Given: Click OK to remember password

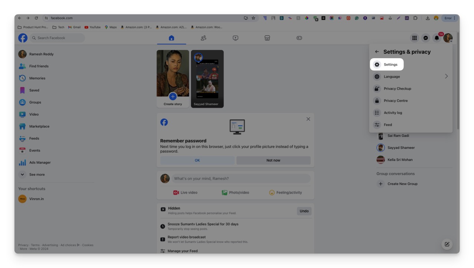Looking at the screenshot, I should pos(197,160).
